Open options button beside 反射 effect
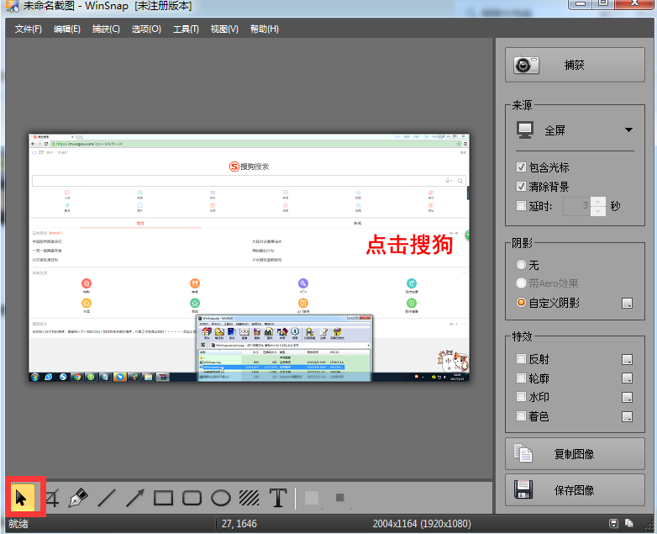The height and width of the screenshot is (534, 657). point(627,359)
